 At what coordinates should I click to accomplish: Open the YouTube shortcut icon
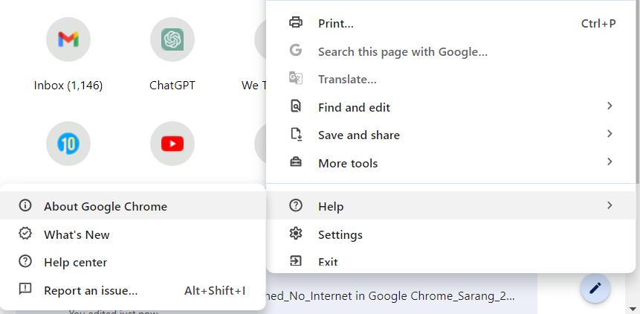click(x=172, y=144)
